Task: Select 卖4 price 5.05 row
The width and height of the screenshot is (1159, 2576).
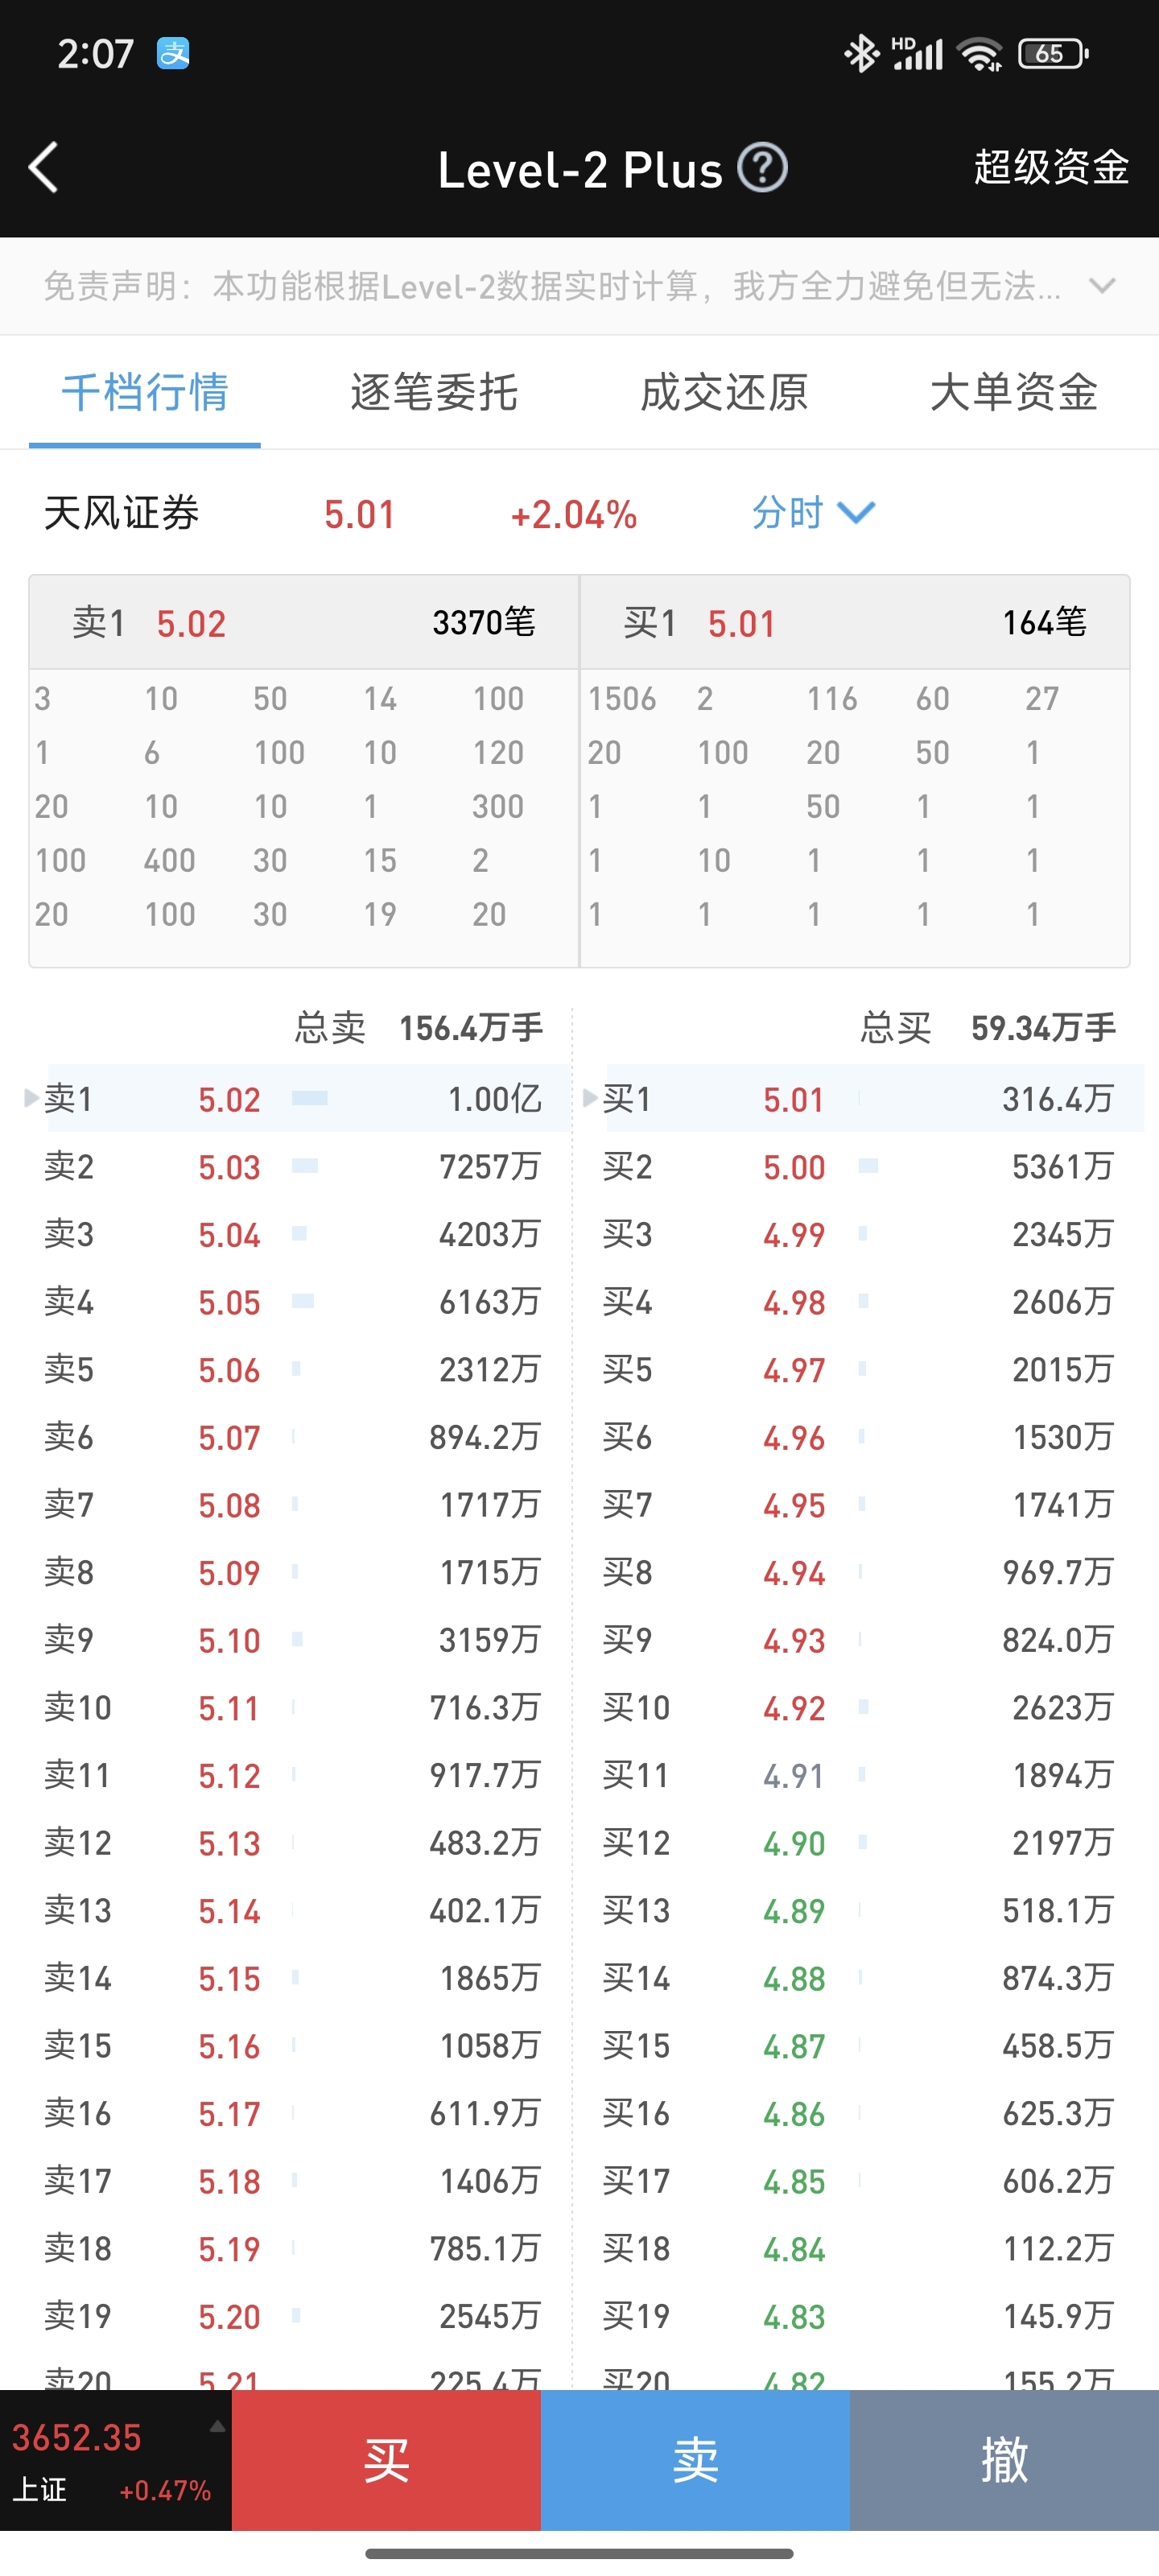Action: tap(293, 1302)
